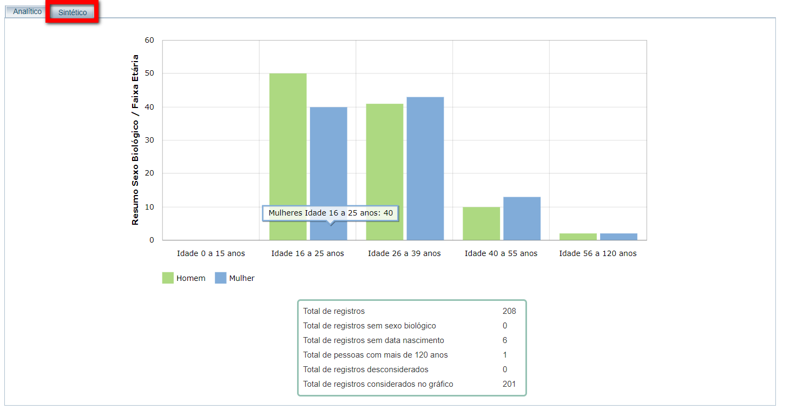Click the Homem bar for 16 a 25 anos
The height and width of the screenshot is (410, 790).
pyautogui.click(x=288, y=157)
